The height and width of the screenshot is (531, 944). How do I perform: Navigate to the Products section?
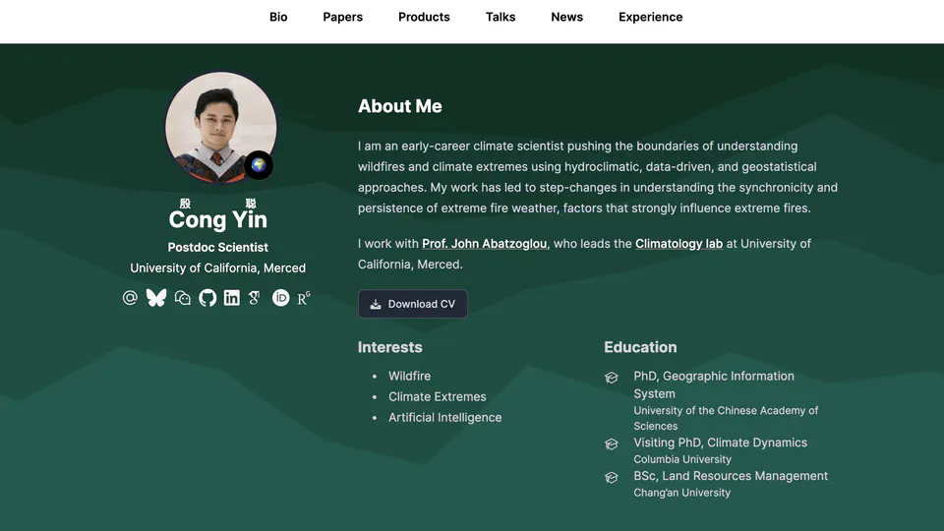point(424,17)
